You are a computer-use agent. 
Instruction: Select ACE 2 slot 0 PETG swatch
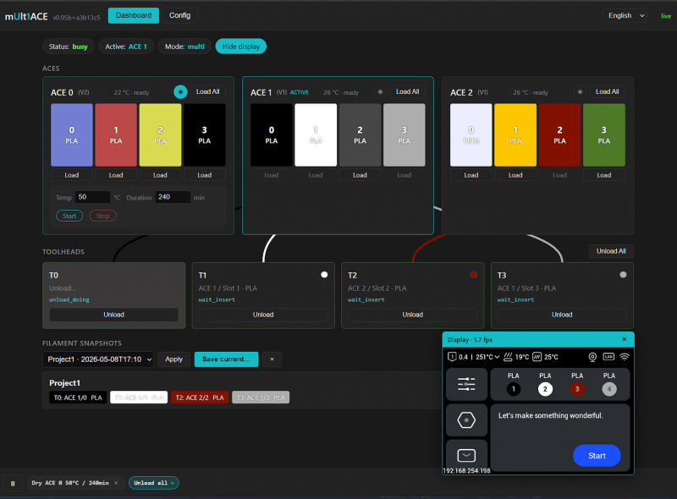(x=471, y=134)
